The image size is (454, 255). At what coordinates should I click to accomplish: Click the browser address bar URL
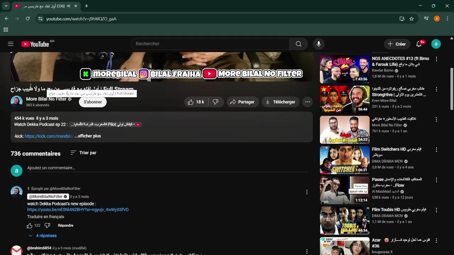[x=81, y=19]
